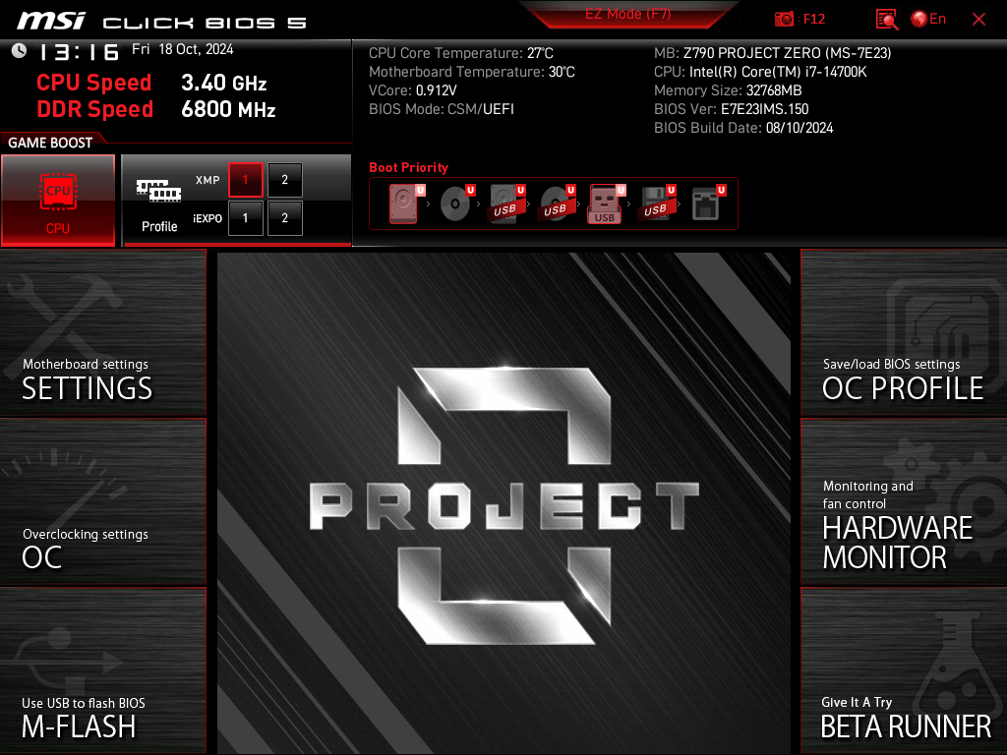Click the Boot Priority heading
This screenshot has height=755, width=1007.
pos(408,167)
